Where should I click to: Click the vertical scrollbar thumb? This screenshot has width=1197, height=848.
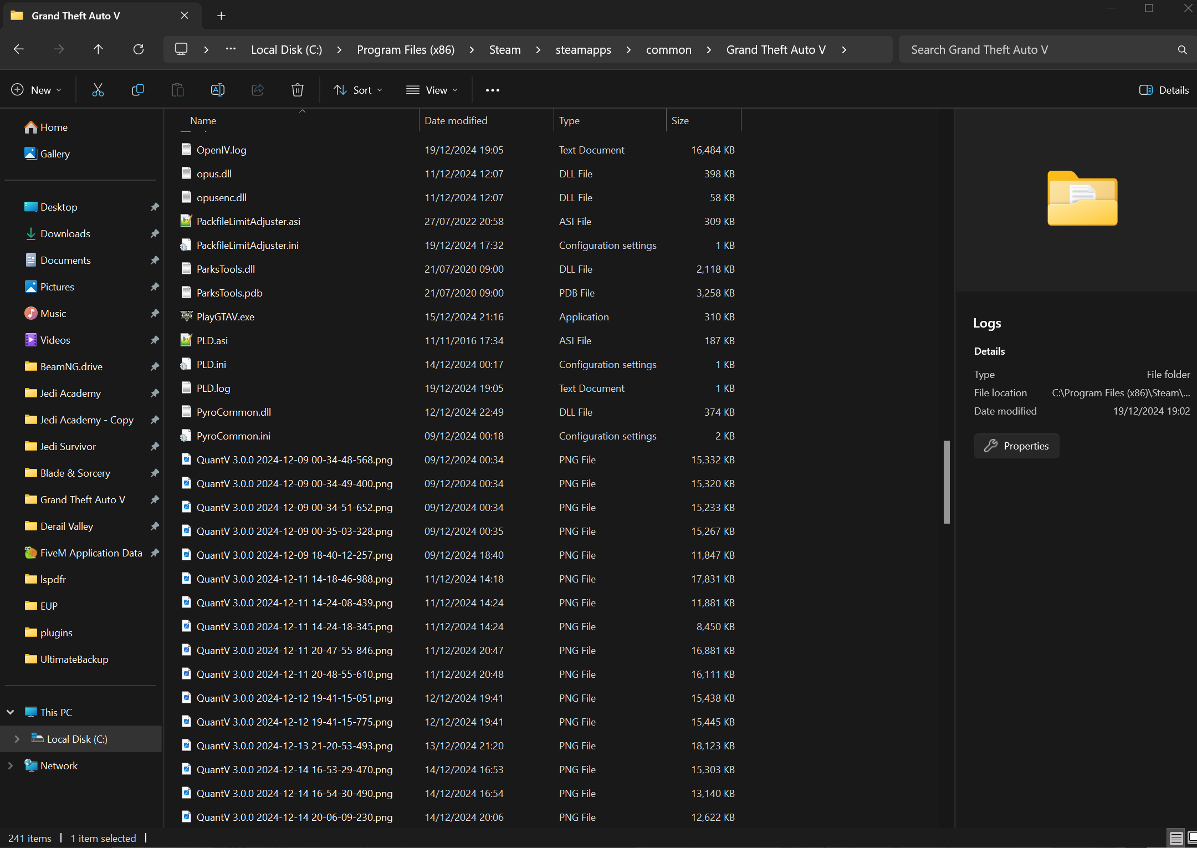947,482
